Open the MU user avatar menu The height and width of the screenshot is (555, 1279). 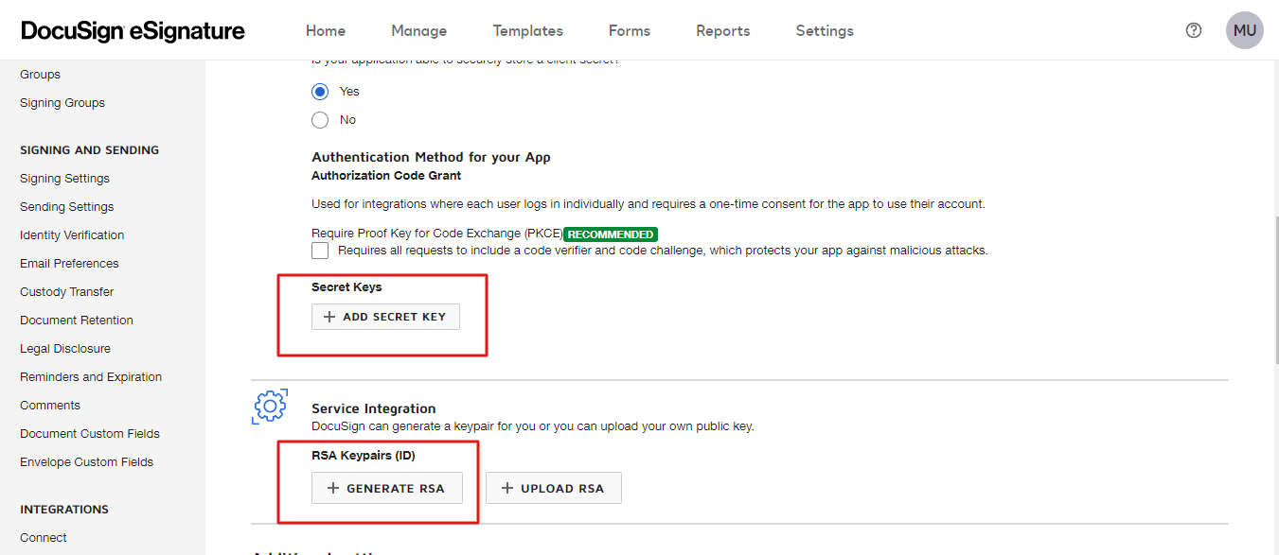1244,30
